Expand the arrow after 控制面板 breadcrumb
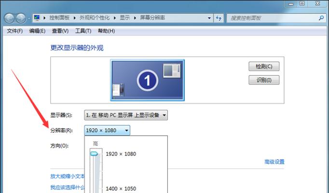 coord(74,18)
